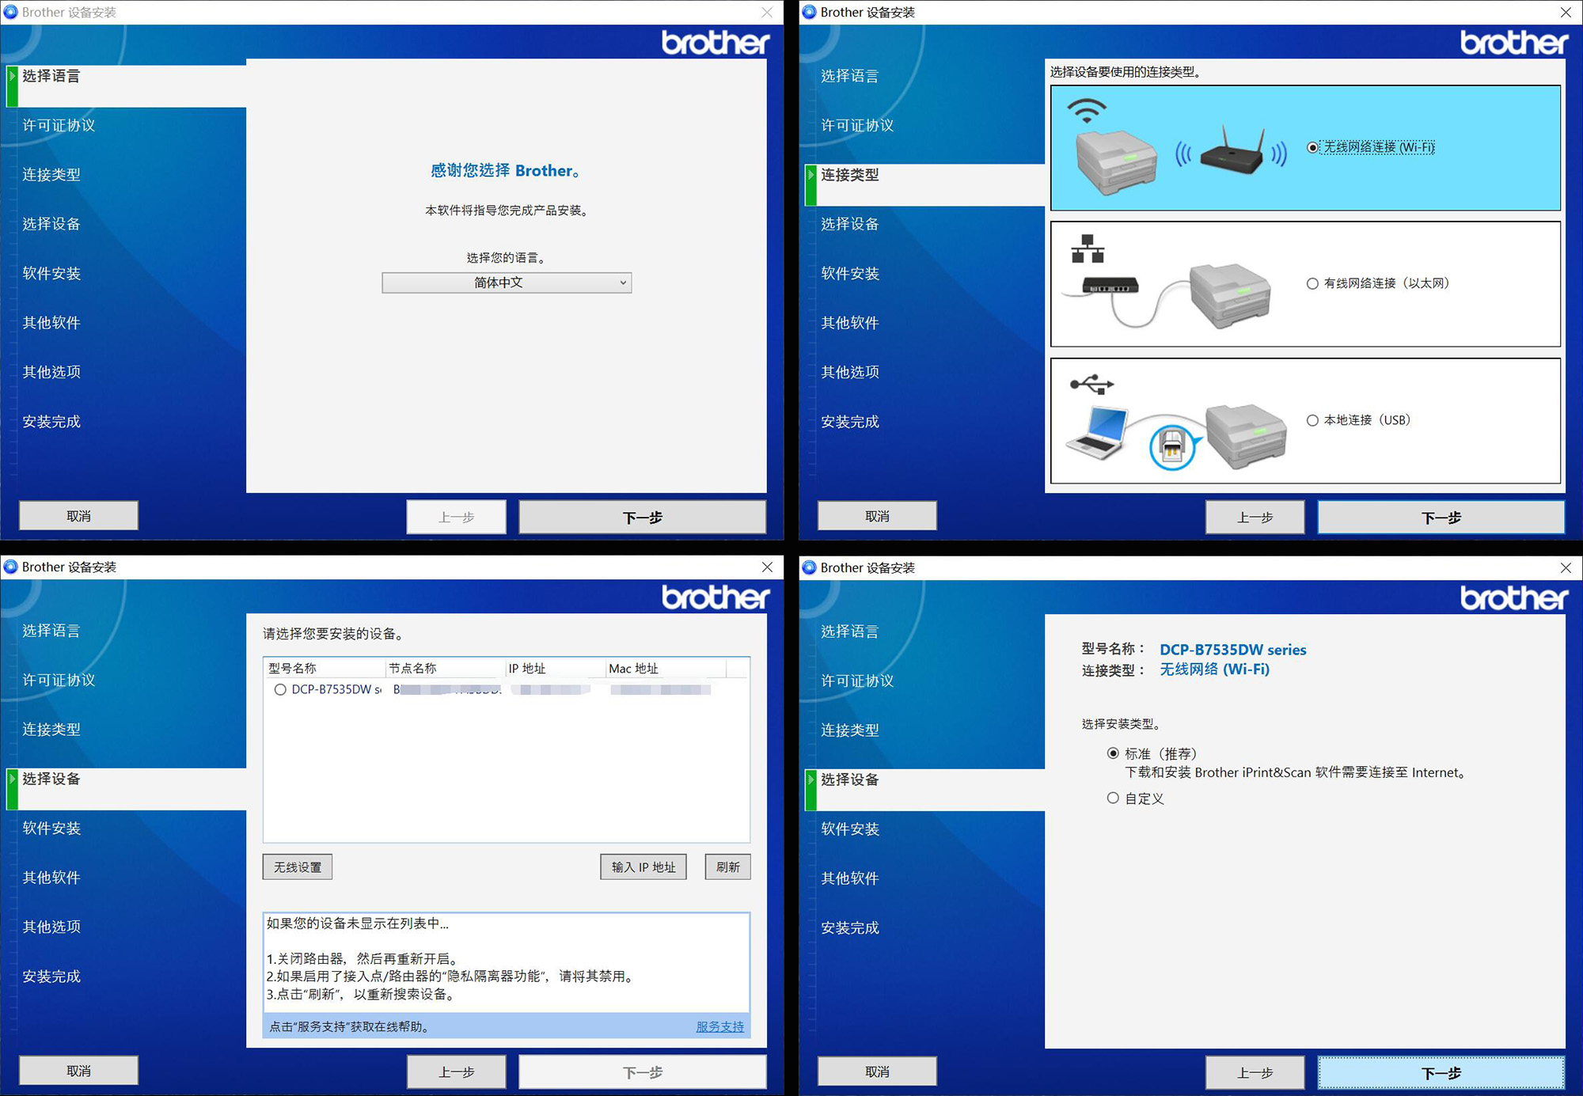The width and height of the screenshot is (1583, 1096).
Task: Open the 简体中文 language dropdown
Action: 507,283
